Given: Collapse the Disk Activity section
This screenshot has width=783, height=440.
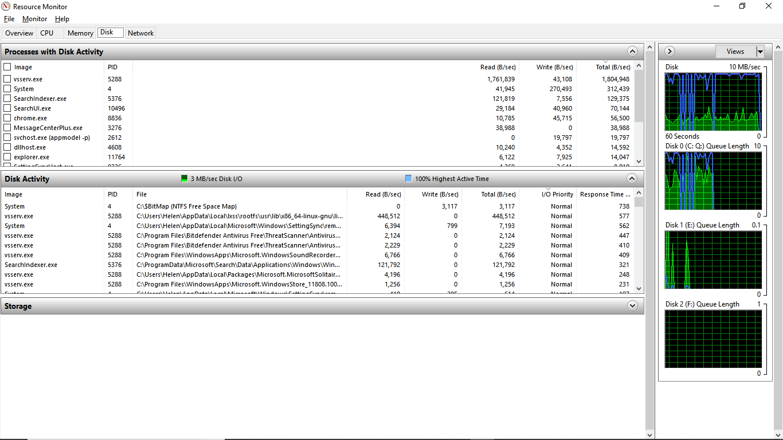Looking at the screenshot, I should click(x=632, y=179).
